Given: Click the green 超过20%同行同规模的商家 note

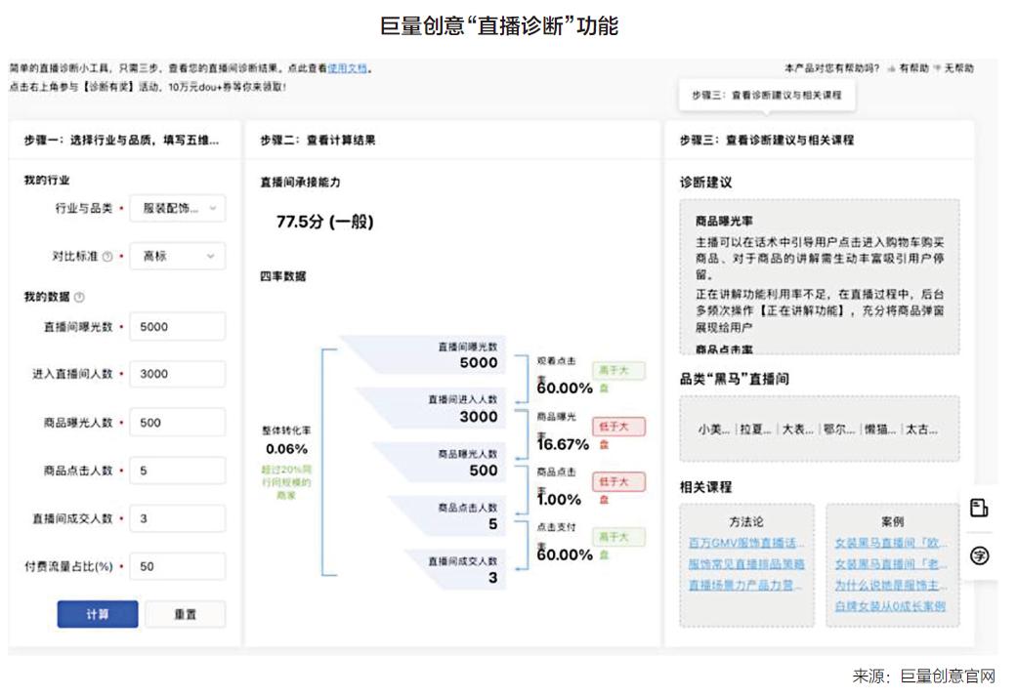Looking at the screenshot, I should tap(286, 481).
